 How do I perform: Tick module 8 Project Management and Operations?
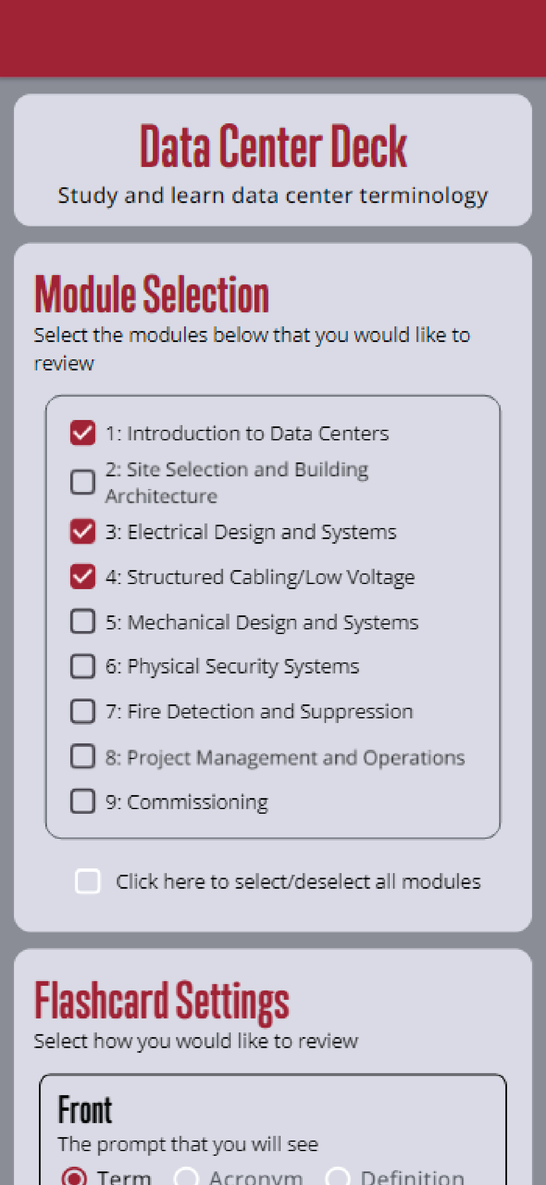tap(83, 757)
